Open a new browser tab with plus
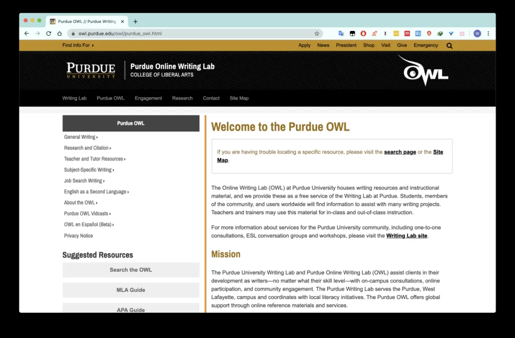This screenshot has width=515, height=338. [135, 21]
